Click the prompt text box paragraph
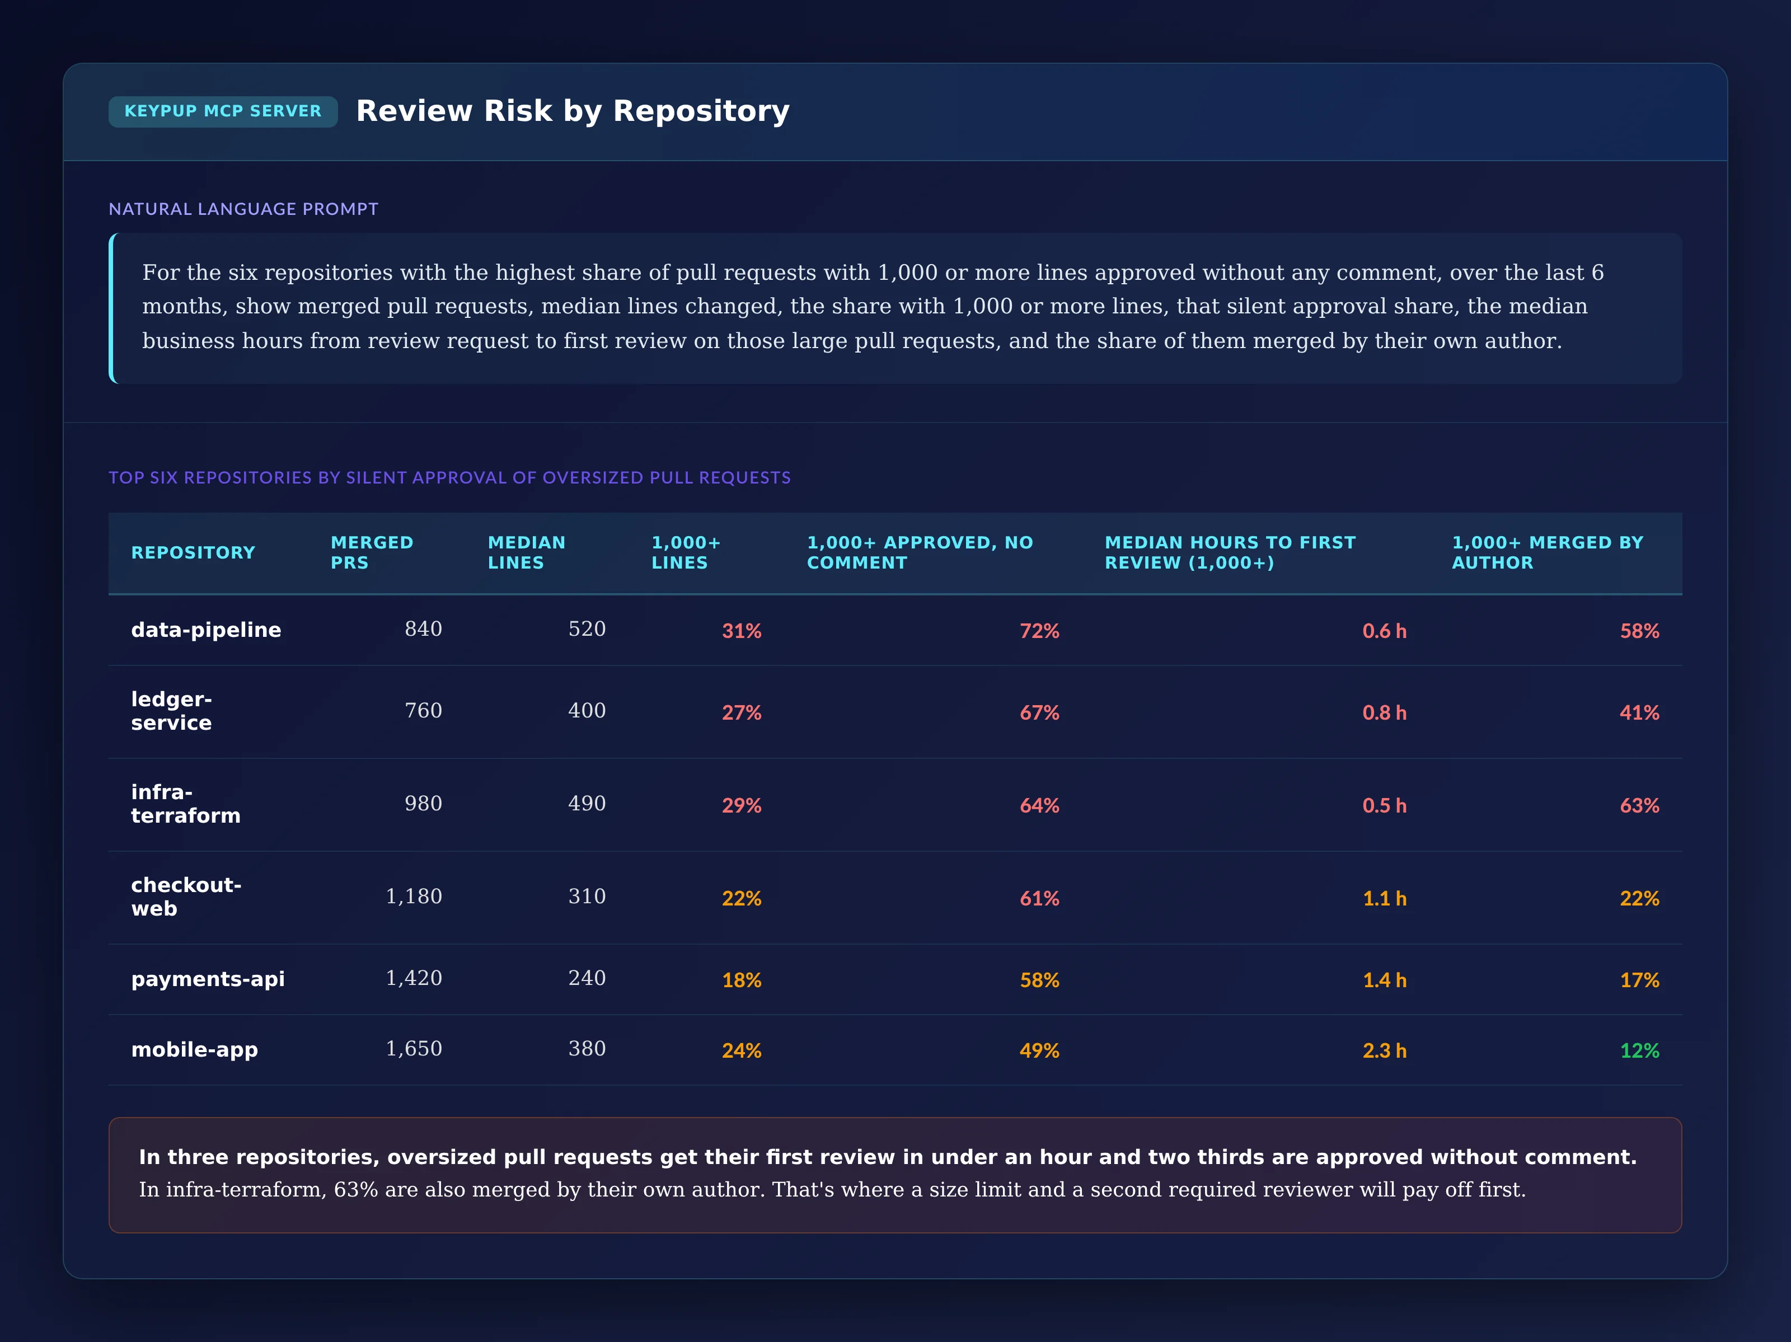This screenshot has height=1342, width=1791. 895,308
